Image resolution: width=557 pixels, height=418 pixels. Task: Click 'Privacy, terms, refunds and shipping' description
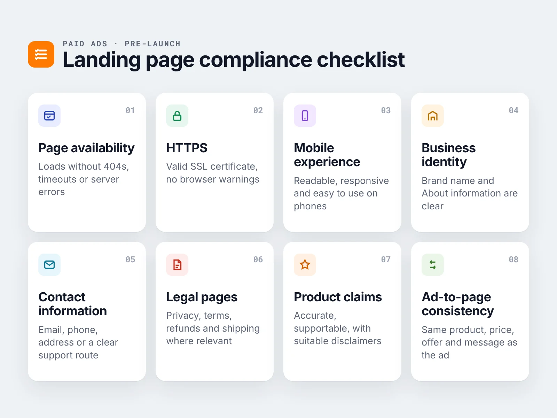[x=213, y=328]
